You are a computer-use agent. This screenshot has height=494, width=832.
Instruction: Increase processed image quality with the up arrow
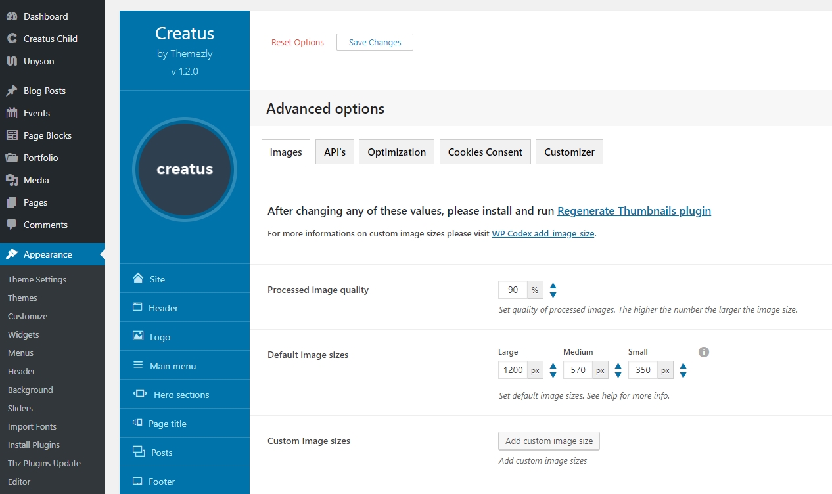553,286
